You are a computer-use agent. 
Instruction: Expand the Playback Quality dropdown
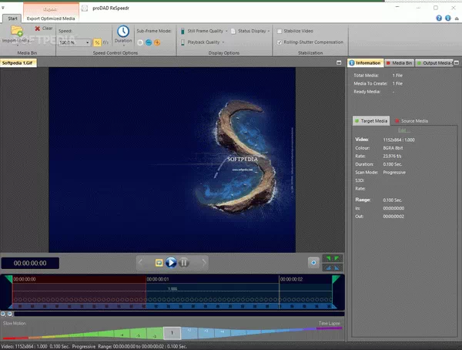(x=223, y=42)
